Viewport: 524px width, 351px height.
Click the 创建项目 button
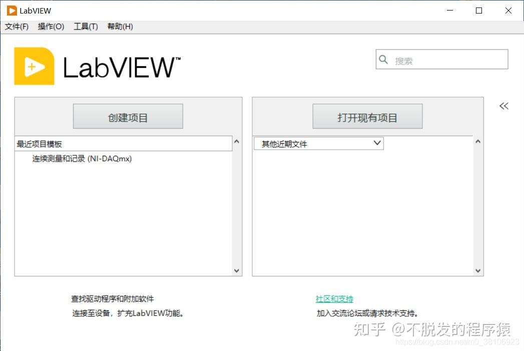point(128,116)
